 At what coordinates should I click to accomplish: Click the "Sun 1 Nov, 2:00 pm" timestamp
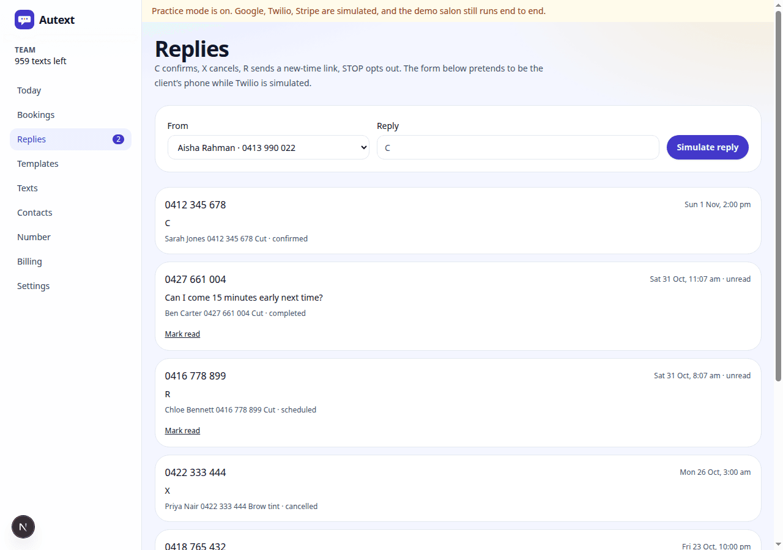click(718, 205)
